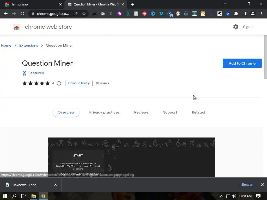Image resolution: width=267 pixels, height=200 pixels.
Task: Click the Featured badge link
Action: [33, 73]
